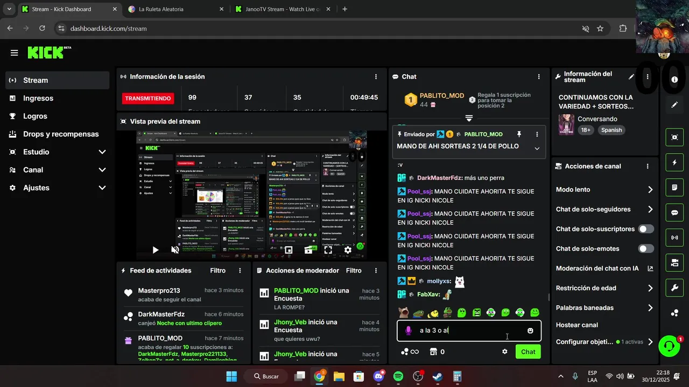
Task: Click the three-circles points icon in rail
Action: pyautogui.click(x=674, y=313)
